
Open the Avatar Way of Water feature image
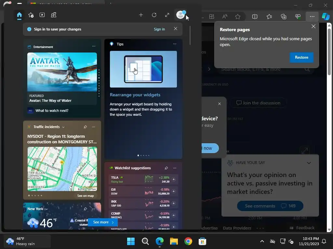(x=62, y=72)
